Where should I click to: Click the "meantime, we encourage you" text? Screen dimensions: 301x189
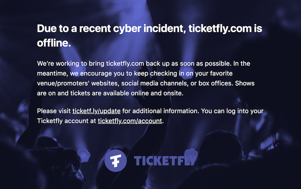click(81, 73)
